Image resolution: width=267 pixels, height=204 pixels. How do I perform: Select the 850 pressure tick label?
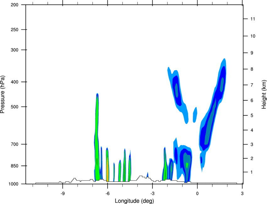pos(14,166)
